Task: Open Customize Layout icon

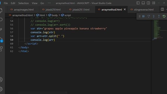Action: click(x=154, y=3)
